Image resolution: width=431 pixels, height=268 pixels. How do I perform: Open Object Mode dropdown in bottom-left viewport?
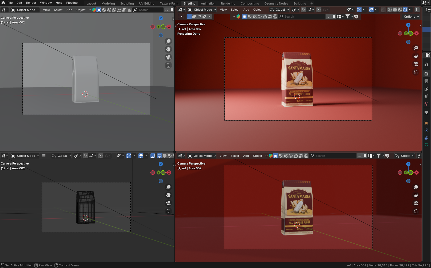[25, 156]
